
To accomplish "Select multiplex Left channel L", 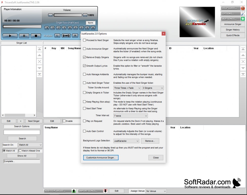I will pyautogui.click(x=57, y=36).
